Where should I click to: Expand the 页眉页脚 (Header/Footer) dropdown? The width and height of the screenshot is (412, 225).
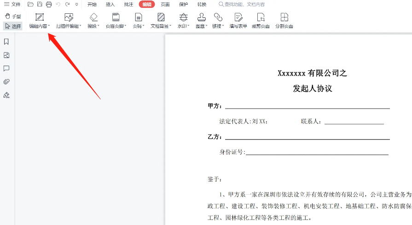tap(116, 26)
